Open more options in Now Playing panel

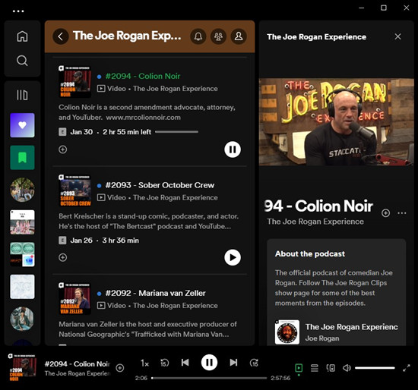(x=402, y=213)
